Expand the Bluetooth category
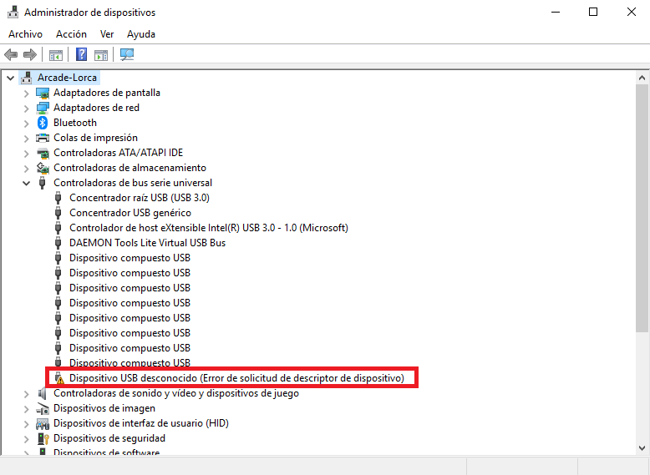650x475 pixels. pyautogui.click(x=27, y=124)
